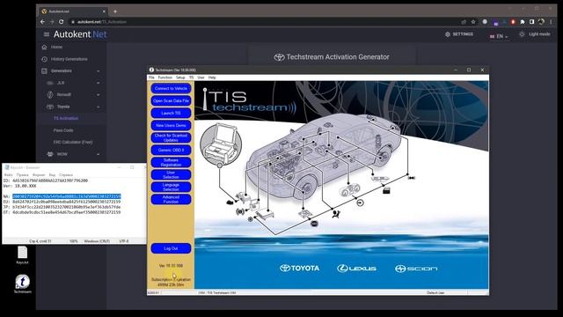Open the browser extensions puzzle icon
The height and width of the screenshot is (317, 563).
[523, 22]
